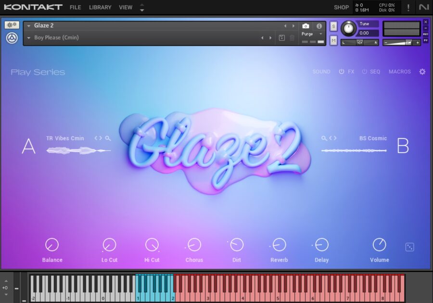Viewport: 433px width, 303px height.
Task: Increase output volume with plus button
Action: click(418, 42)
